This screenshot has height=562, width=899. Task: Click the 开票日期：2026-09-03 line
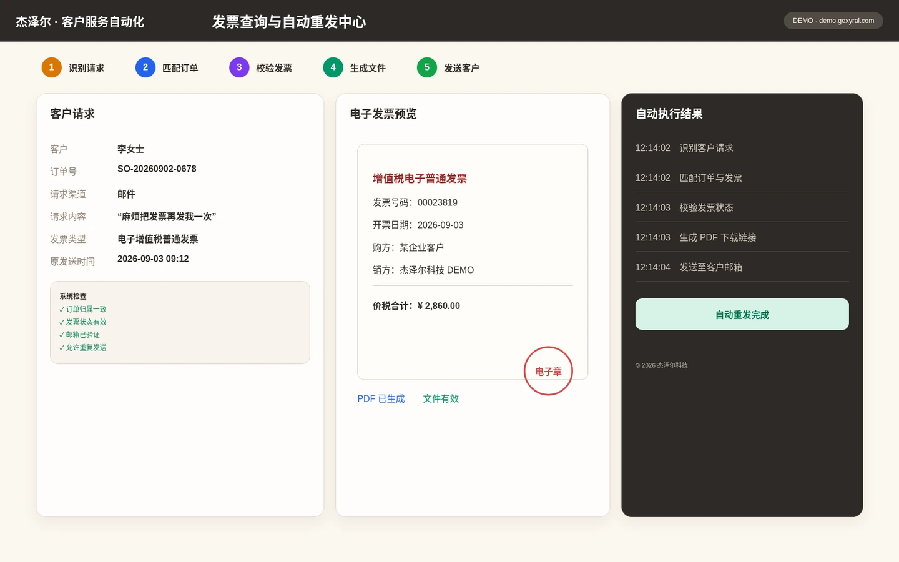coord(418,225)
